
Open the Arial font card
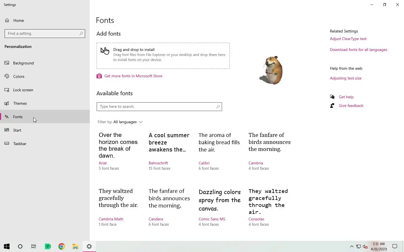pos(119,151)
